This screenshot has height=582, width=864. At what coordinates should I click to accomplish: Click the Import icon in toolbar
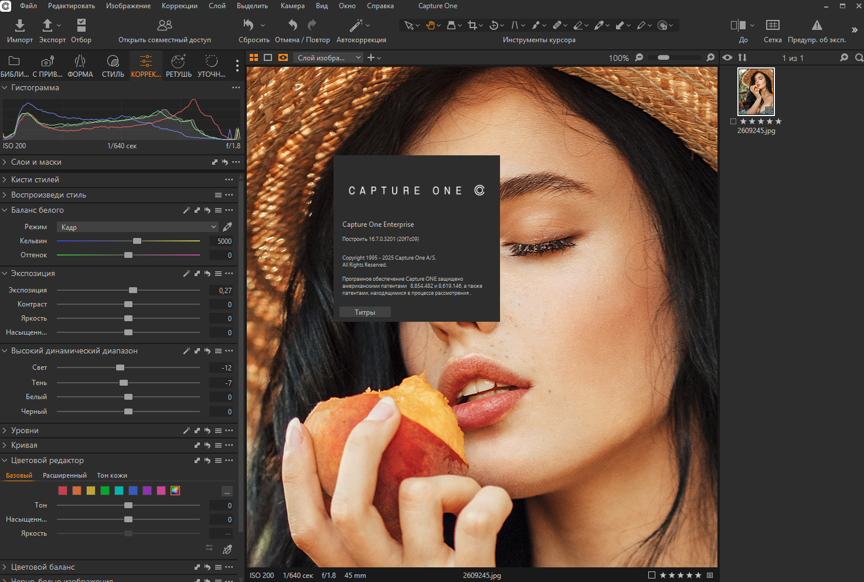click(x=19, y=25)
